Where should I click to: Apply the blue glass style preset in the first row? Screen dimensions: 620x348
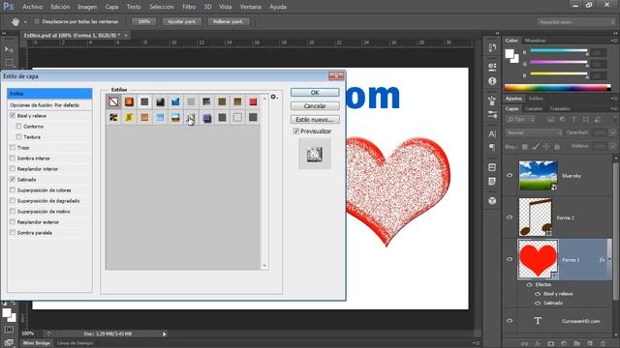click(175, 101)
